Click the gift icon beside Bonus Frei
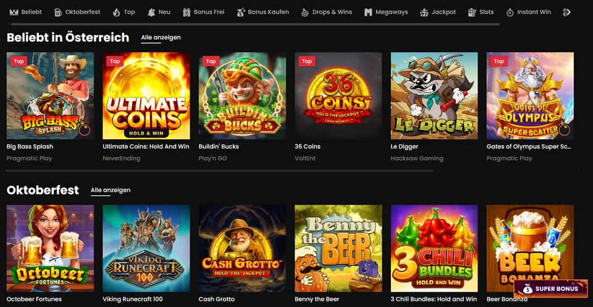 pos(187,12)
